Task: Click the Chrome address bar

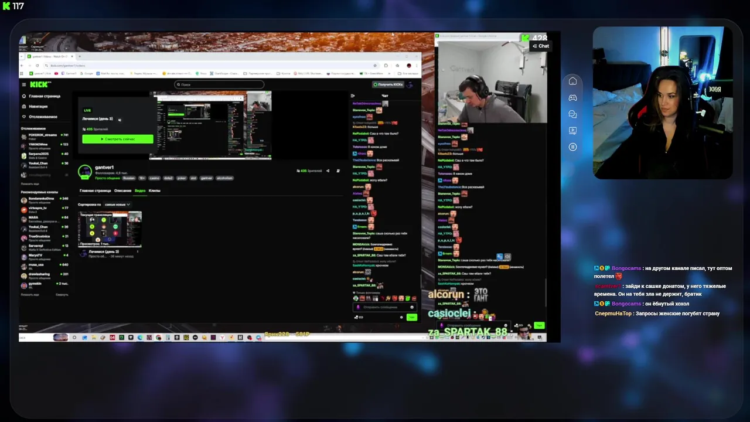Action: tap(211, 66)
